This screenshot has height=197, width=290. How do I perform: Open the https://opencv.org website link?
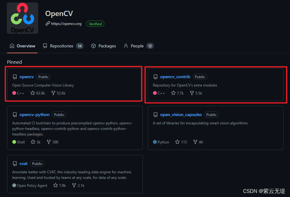tap(66, 24)
